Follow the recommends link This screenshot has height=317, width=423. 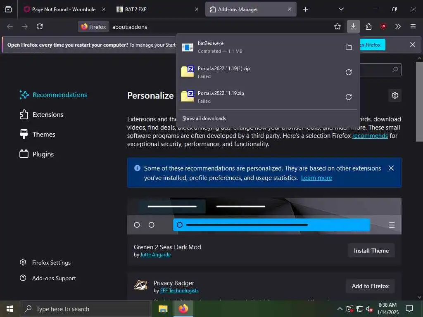coord(370,135)
